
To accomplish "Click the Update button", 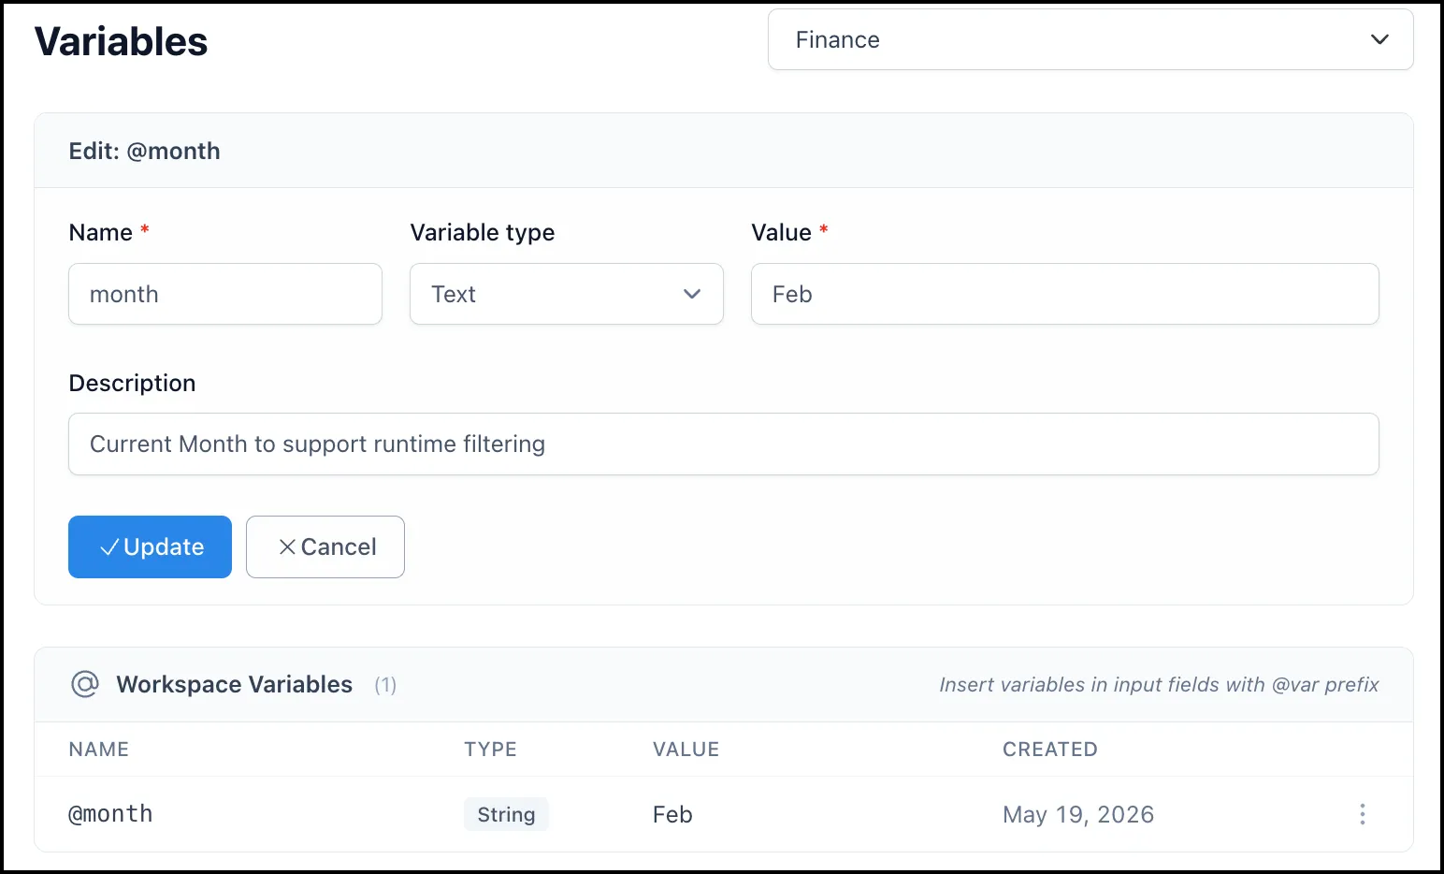I will pos(150,546).
